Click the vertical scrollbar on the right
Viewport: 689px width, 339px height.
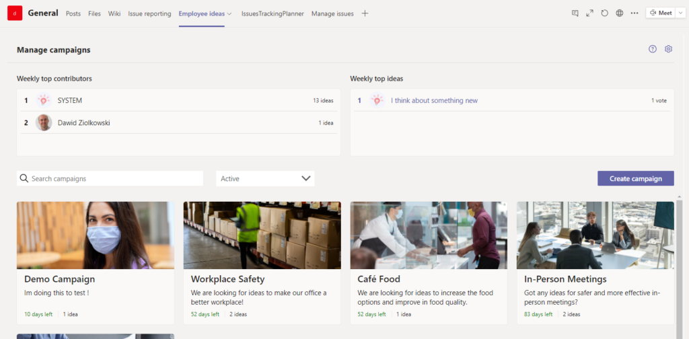pyautogui.click(x=679, y=269)
